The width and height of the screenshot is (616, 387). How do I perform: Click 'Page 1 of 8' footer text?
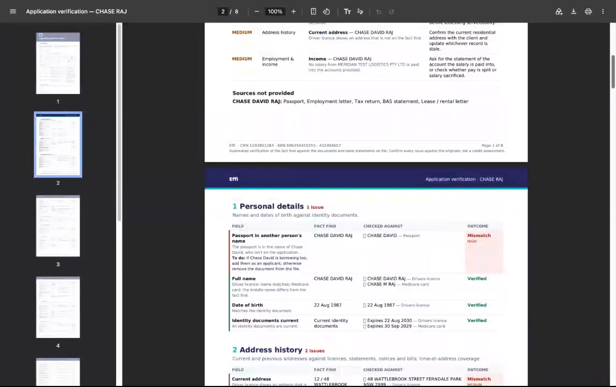pyautogui.click(x=492, y=145)
